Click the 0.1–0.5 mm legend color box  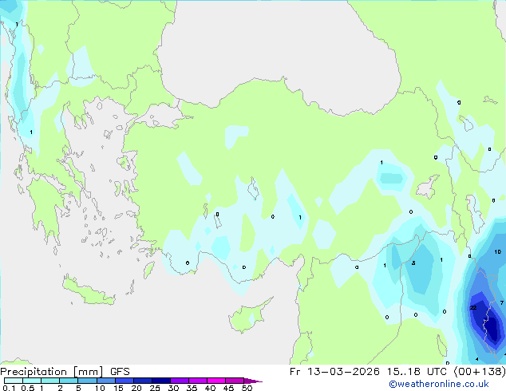[14, 381]
